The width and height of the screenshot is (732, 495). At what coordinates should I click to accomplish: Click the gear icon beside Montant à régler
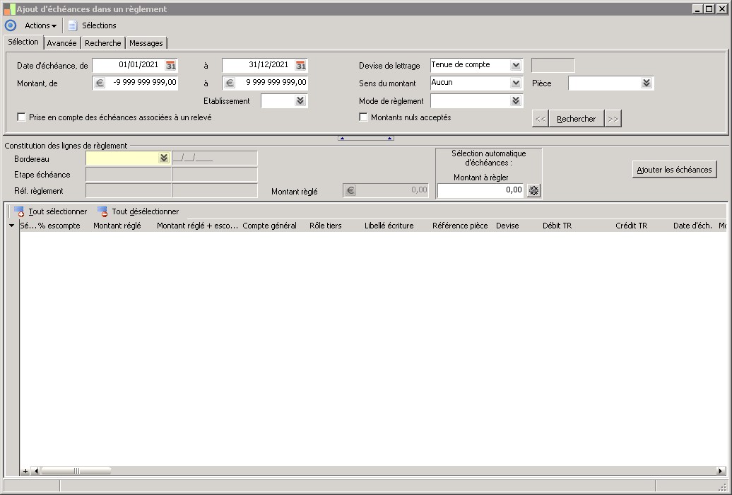click(x=533, y=190)
